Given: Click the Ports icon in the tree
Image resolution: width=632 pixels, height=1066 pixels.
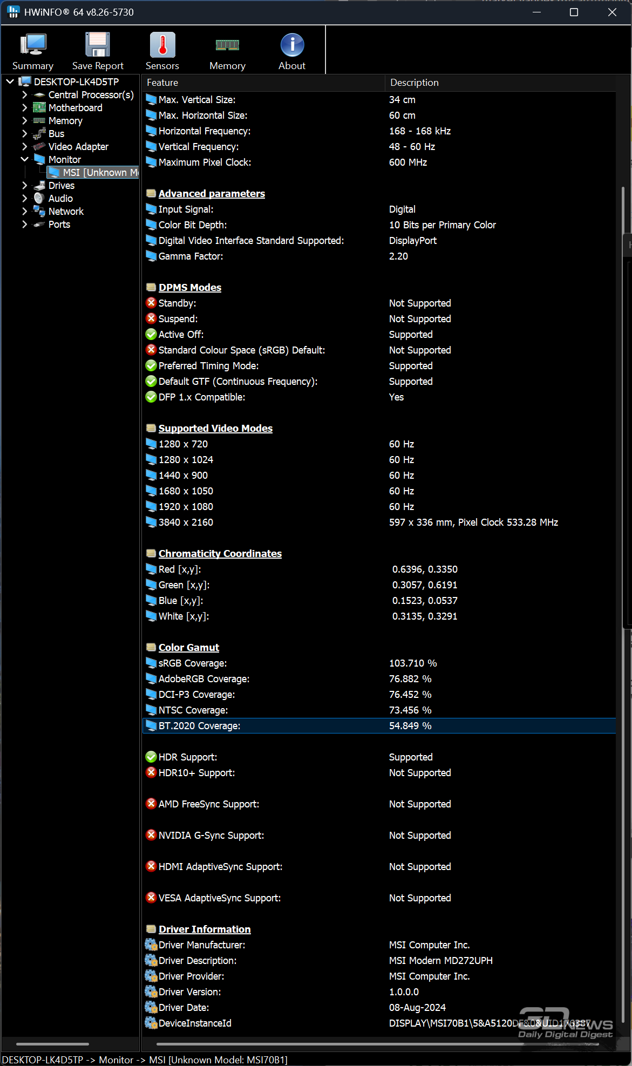Looking at the screenshot, I should click(x=39, y=225).
